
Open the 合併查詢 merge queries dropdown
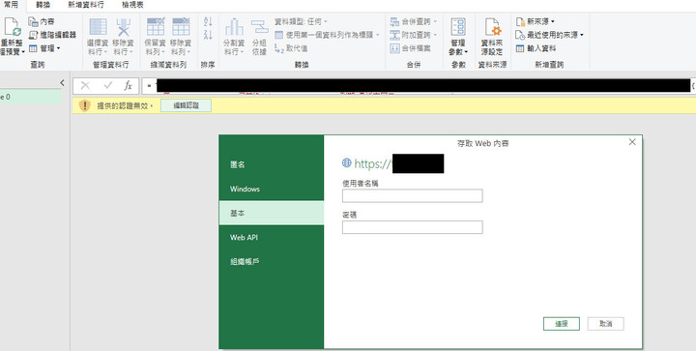coord(414,21)
